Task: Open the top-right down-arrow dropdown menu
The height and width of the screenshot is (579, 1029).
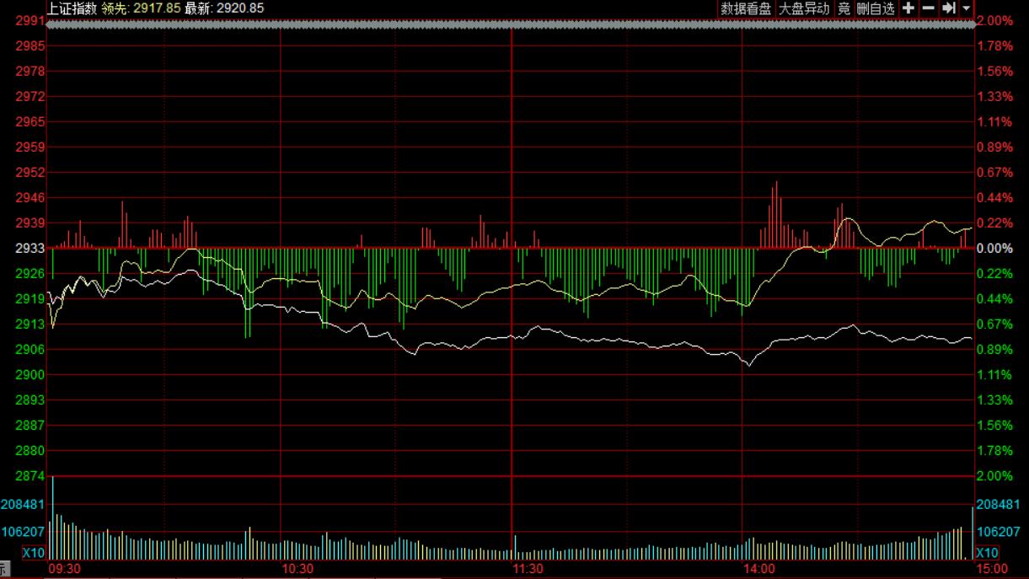Action: click(x=966, y=8)
